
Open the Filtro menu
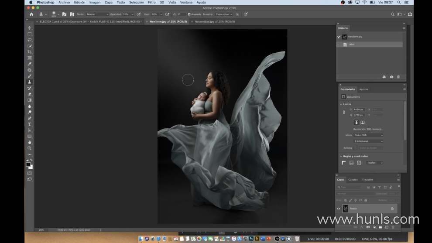pos(151,2)
